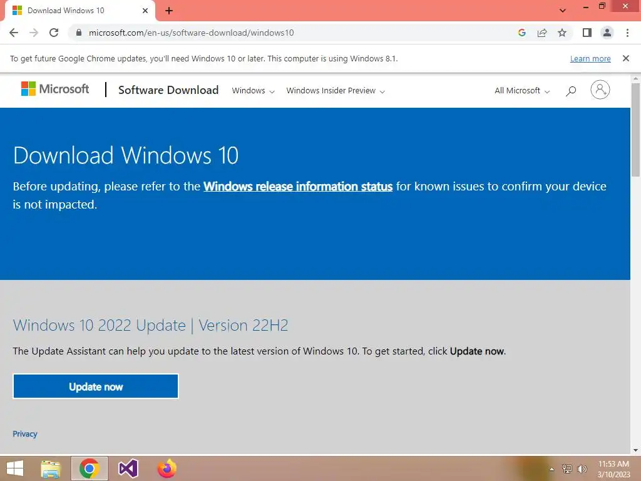The height and width of the screenshot is (481, 641).
Task: Click the Windows 10 2022 Update heading
Action: [150, 326]
